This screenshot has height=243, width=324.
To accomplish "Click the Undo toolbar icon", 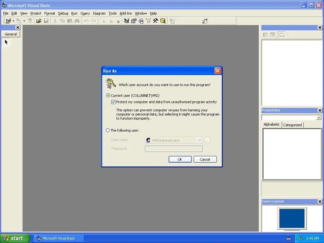I will pyautogui.click(x=86, y=21).
